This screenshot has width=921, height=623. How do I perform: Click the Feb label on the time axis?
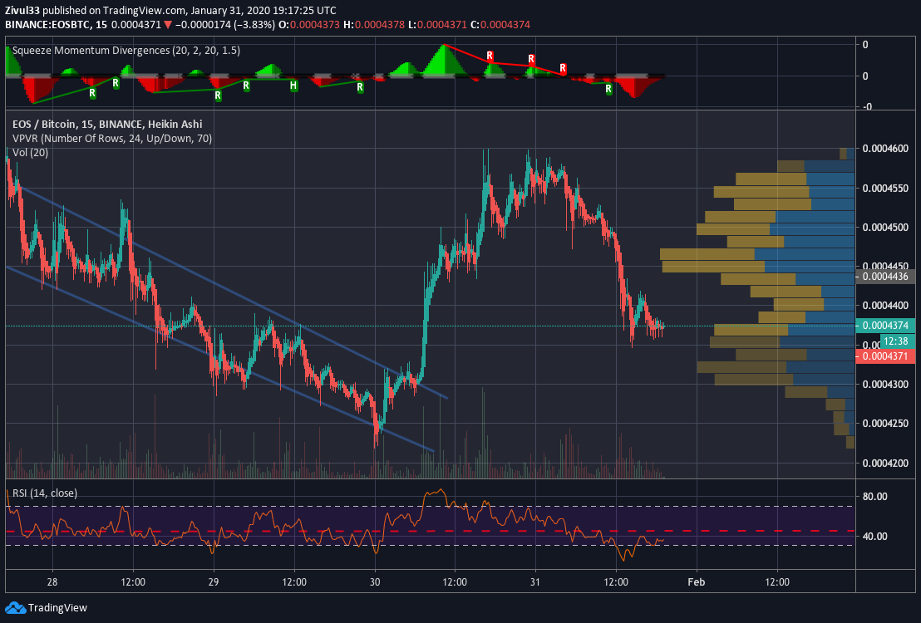[x=696, y=582]
